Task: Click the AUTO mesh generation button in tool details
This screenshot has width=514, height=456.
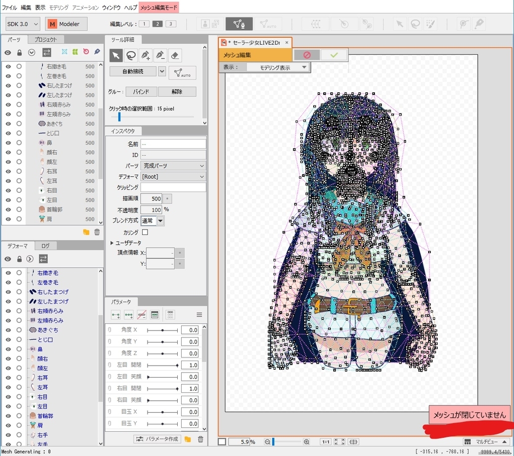Action: coord(182,73)
